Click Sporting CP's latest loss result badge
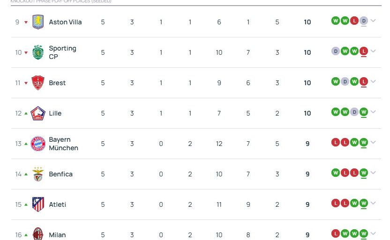This screenshot has height=240, width=390. coord(363,51)
